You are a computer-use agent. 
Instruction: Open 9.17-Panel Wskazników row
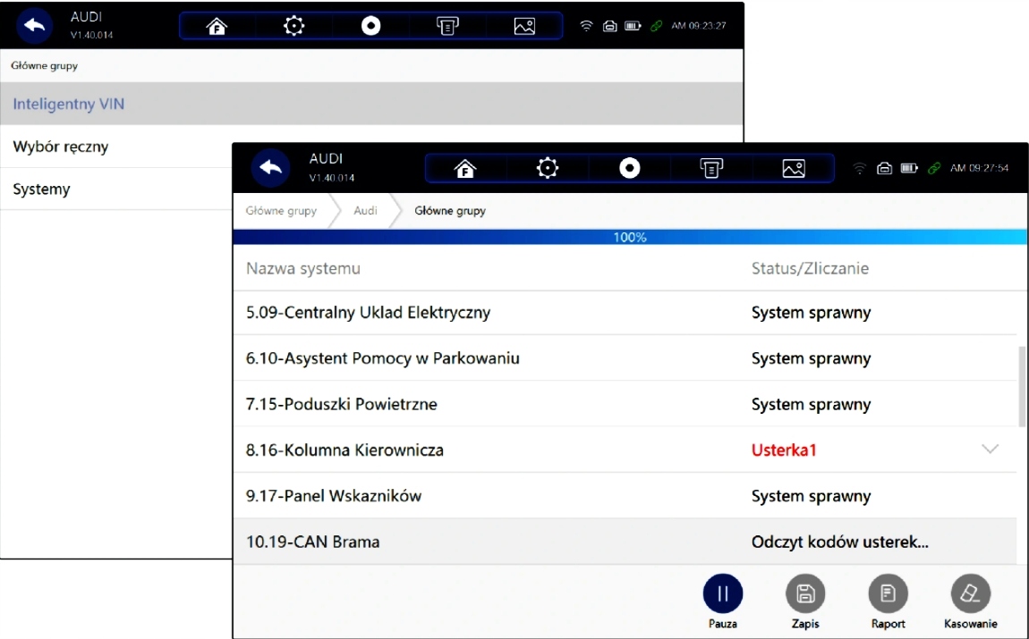click(x=625, y=495)
